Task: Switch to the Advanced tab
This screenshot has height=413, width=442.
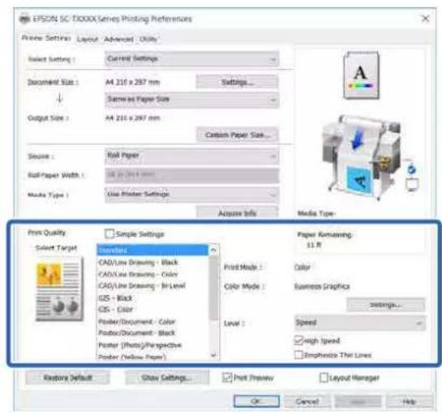Action: point(118,39)
